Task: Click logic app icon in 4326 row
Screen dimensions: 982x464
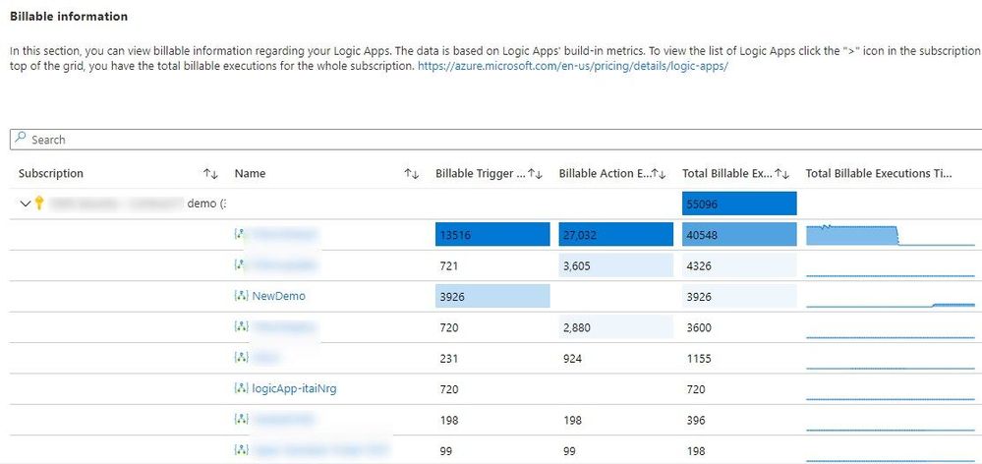Action: tap(241, 265)
